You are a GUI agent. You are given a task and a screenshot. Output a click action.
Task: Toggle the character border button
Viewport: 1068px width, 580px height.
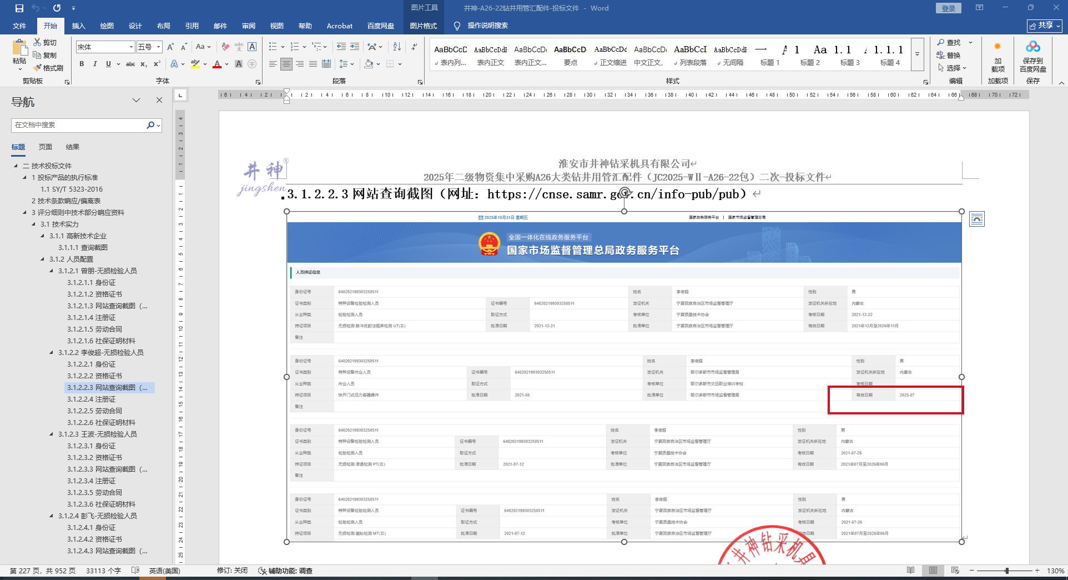(x=252, y=47)
